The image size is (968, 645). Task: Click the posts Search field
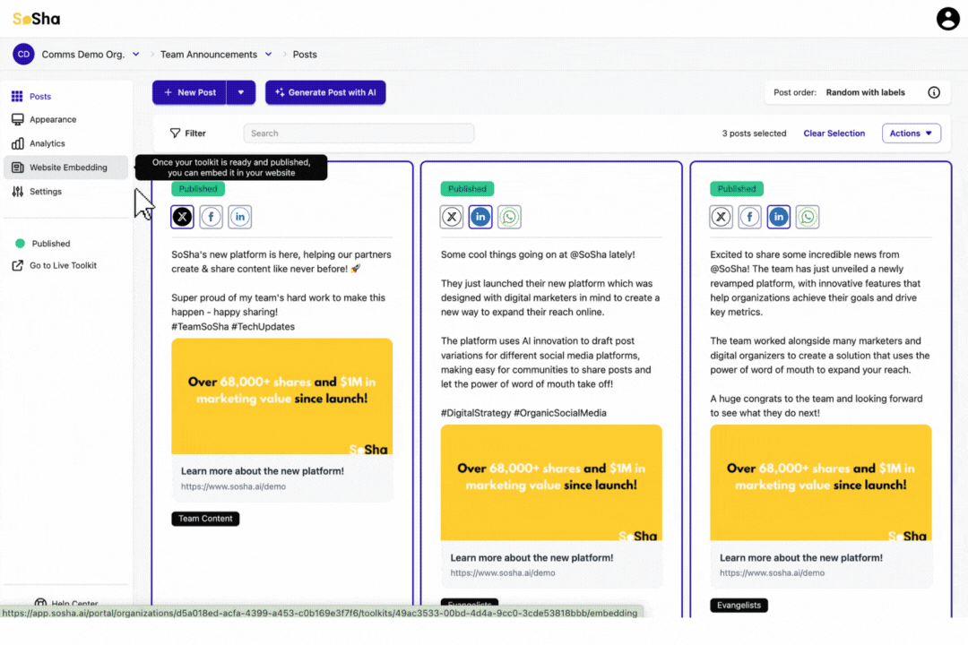click(359, 133)
